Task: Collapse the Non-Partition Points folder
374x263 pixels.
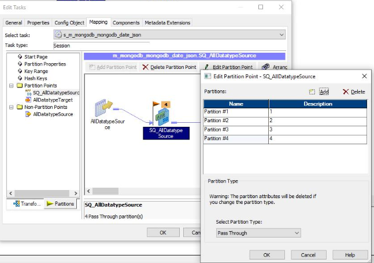Action: click(12, 107)
